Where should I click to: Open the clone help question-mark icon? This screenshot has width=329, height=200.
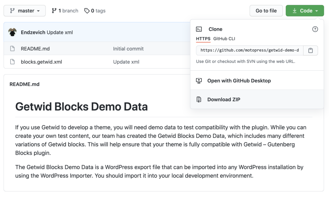(315, 29)
